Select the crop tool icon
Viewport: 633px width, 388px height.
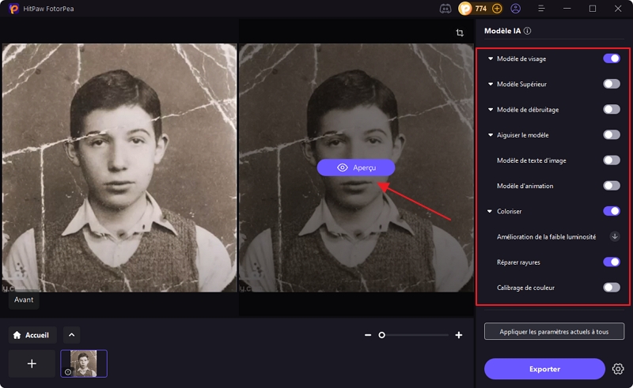click(460, 32)
